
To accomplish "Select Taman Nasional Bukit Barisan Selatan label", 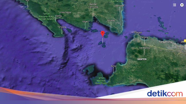I will (46, 16).
